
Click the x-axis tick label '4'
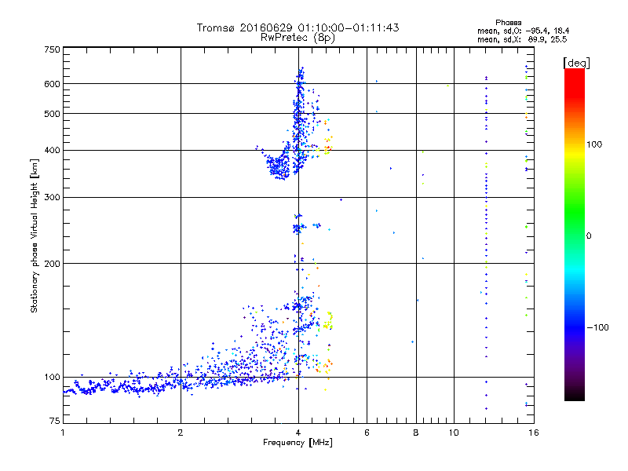click(298, 433)
